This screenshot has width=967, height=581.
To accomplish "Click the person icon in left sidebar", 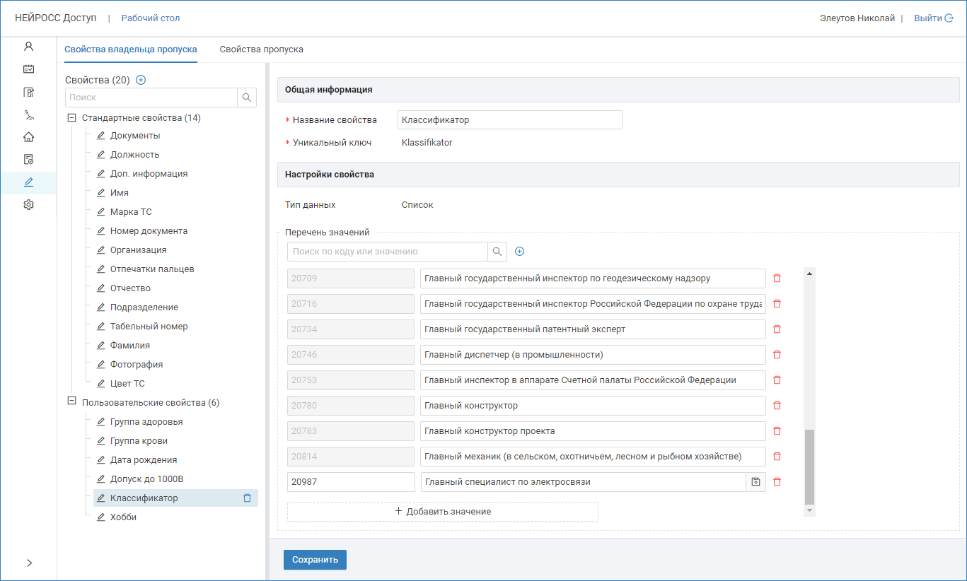I will (x=28, y=47).
